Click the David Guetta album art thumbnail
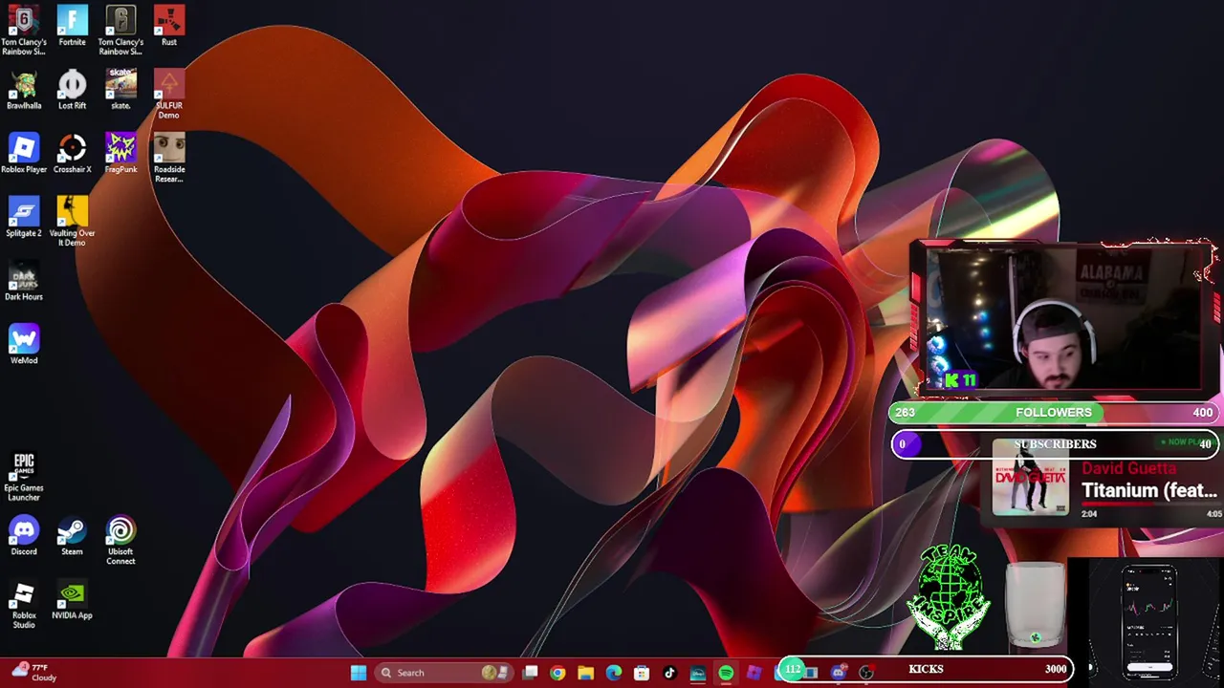Viewport: 1224px width, 688px height. coord(1030,477)
